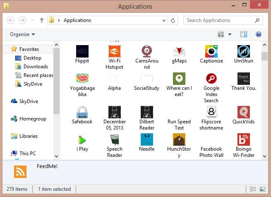271x197 pixels.
Task: Open the Organize dropdown menu
Action: point(22,34)
